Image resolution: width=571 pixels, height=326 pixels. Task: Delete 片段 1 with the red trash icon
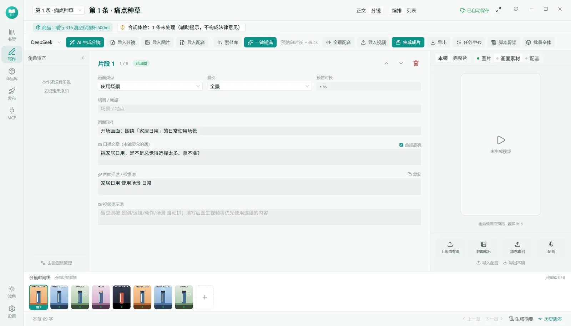tap(416, 63)
